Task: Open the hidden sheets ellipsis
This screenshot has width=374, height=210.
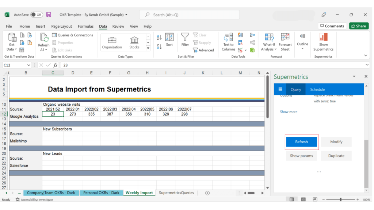Action: 19,193
